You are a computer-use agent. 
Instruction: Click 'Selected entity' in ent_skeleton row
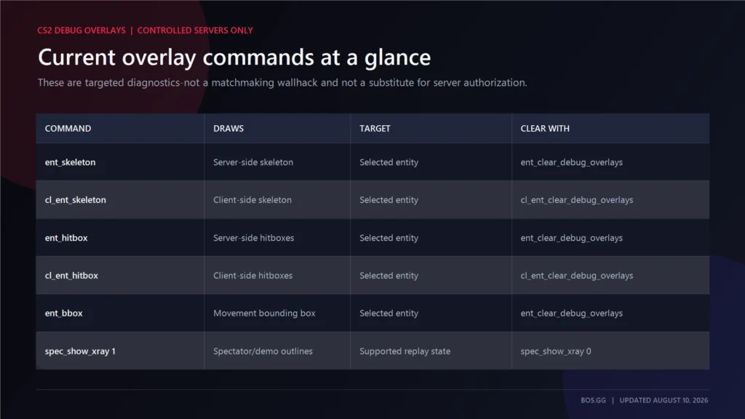(x=389, y=162)
